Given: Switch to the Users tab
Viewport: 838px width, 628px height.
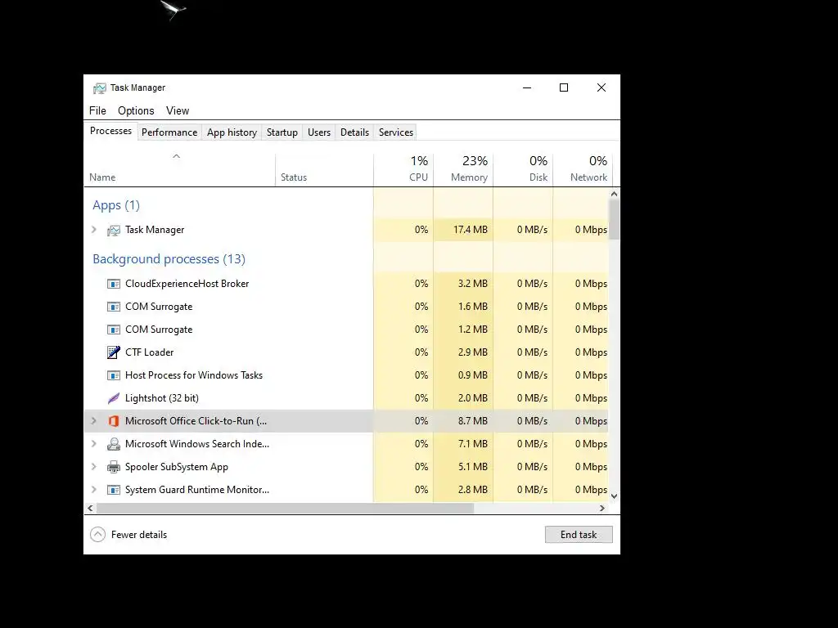Looking at the screenshot, I should pos(319,132).
